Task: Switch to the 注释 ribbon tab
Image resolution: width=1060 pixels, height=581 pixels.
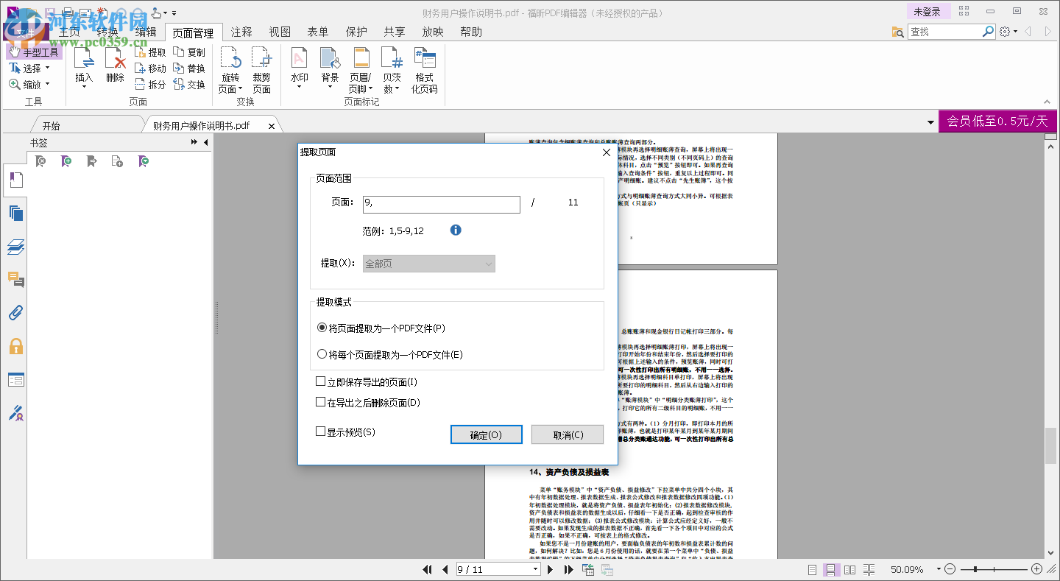Action: click(x=241, y=32)
